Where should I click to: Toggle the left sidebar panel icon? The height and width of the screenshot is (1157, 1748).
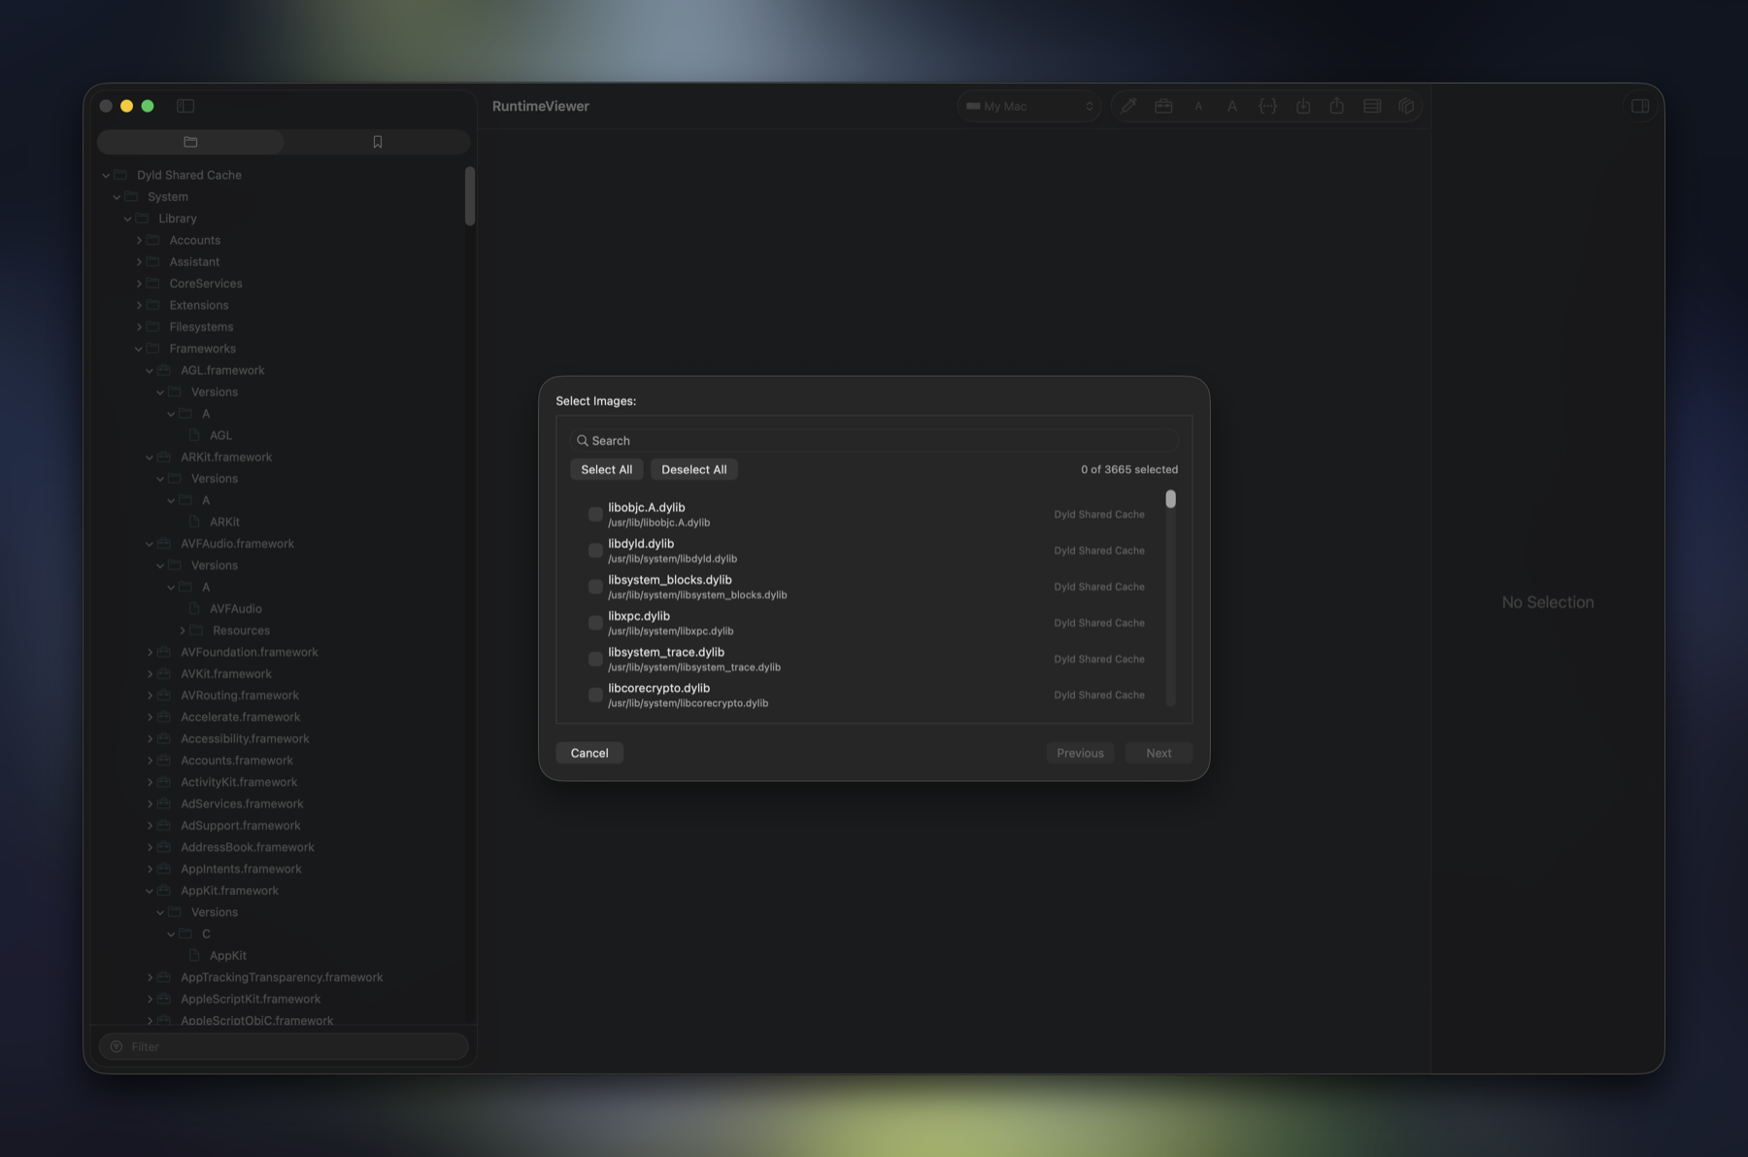click(185, 106)
